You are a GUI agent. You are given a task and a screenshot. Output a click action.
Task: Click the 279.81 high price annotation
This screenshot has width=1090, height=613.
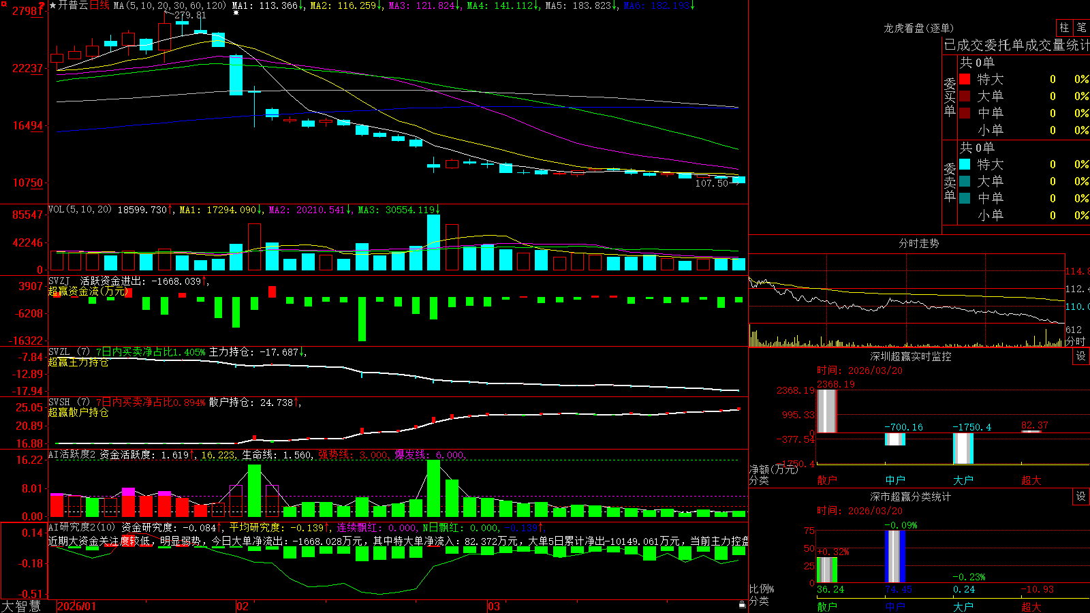(x=190, y=15)
